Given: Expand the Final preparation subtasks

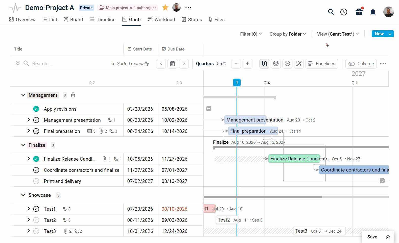Looking at the screenshot, I should click(29, 131).
